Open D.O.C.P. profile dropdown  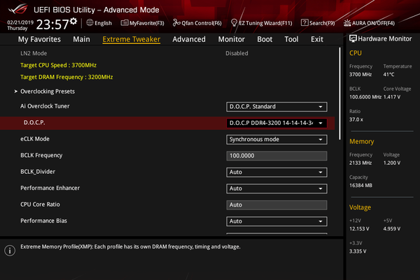[x=276, y=123]
